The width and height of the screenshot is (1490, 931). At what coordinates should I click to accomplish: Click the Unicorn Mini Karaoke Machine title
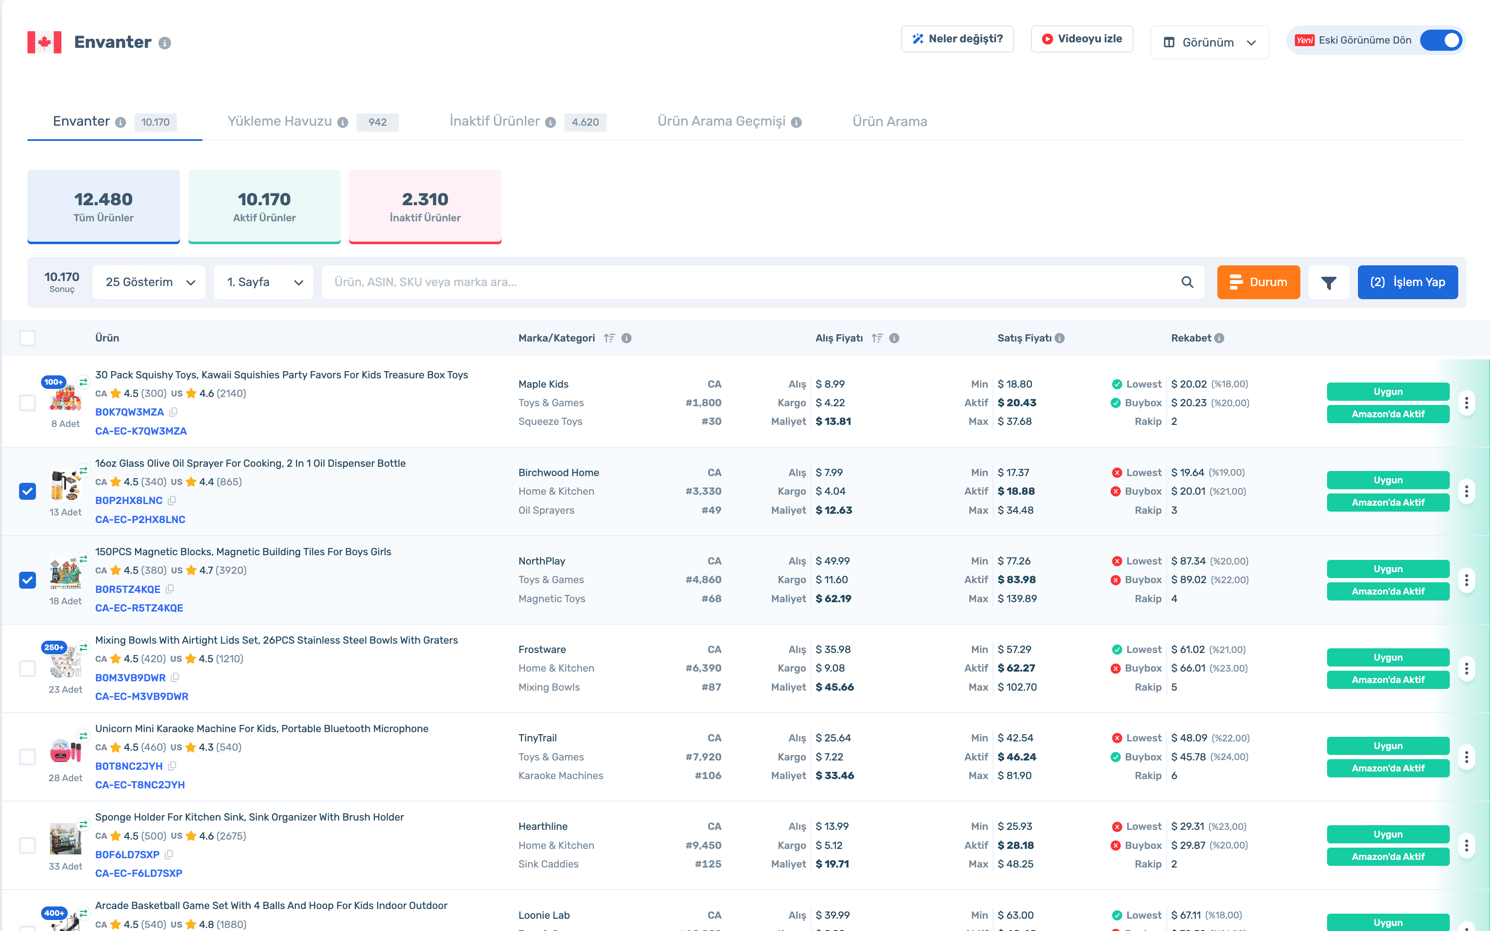point(262,728)
